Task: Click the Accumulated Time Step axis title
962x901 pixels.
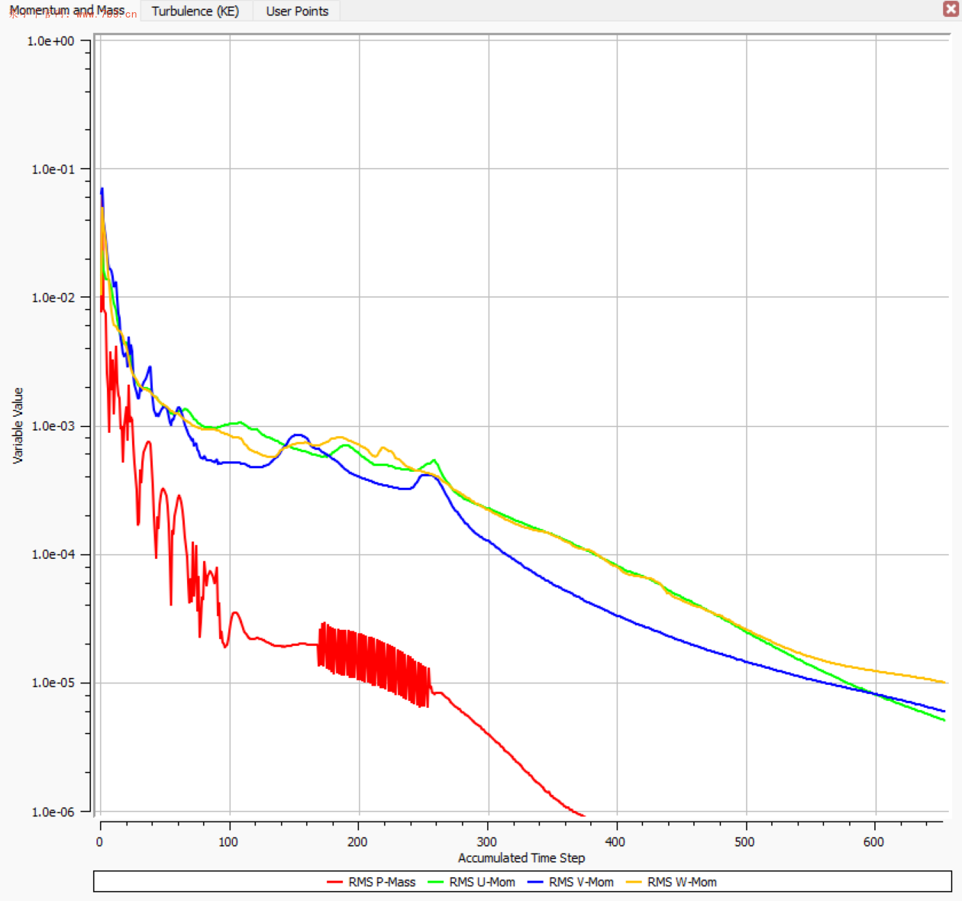Action: (x=521, y=857)
